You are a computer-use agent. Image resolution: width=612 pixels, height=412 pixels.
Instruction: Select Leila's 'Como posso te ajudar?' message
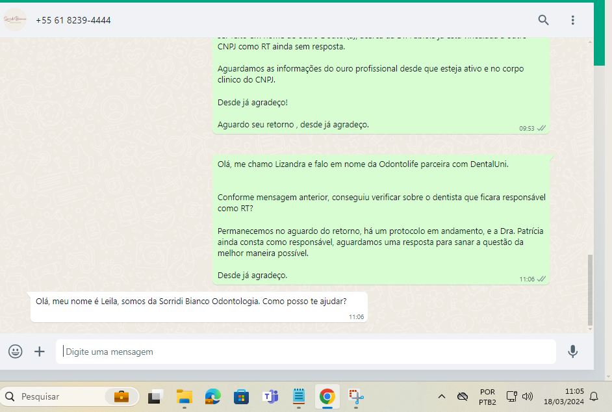[199, 307]
